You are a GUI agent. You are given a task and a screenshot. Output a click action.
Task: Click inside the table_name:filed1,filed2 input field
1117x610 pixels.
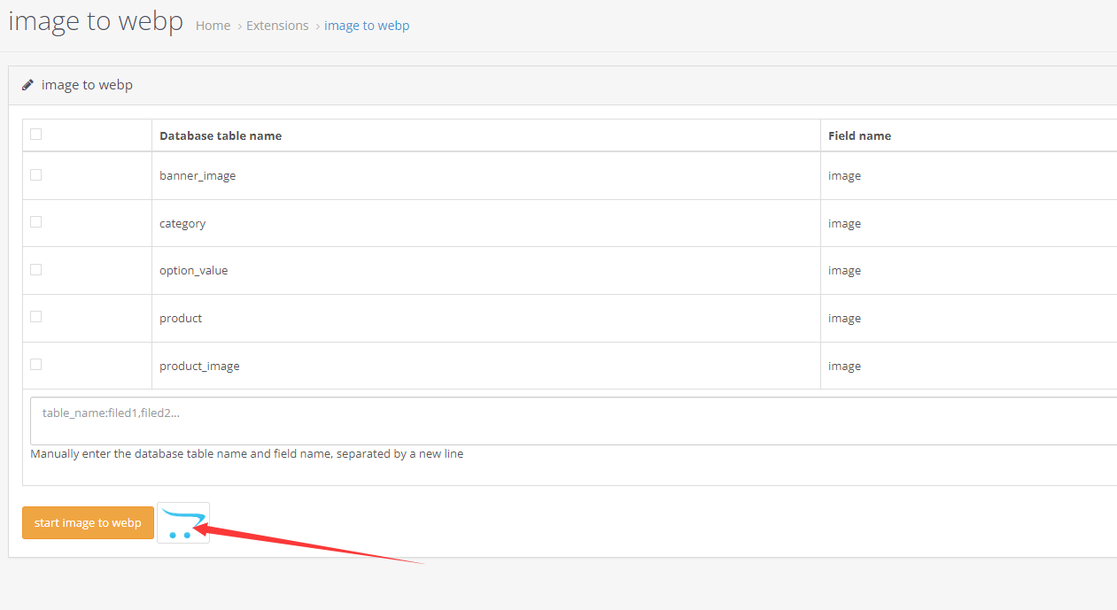pyautogui.click(x=354, y=413)
